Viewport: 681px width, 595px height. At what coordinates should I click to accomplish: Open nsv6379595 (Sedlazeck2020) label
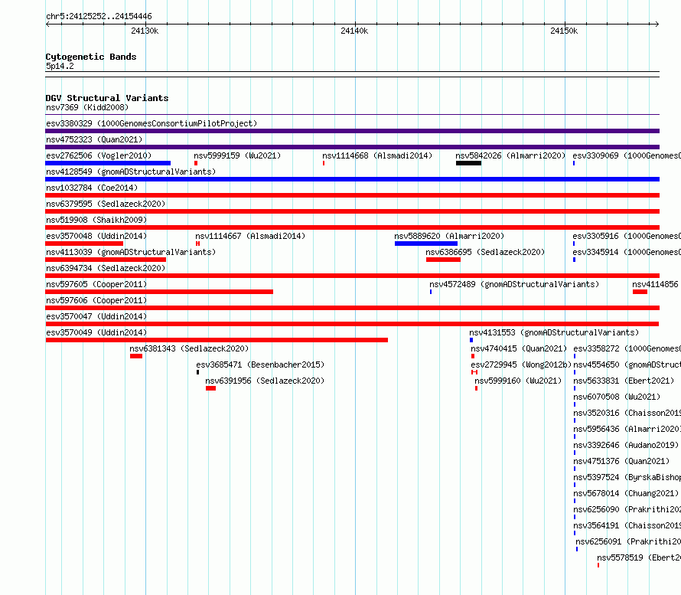(106, 204)
